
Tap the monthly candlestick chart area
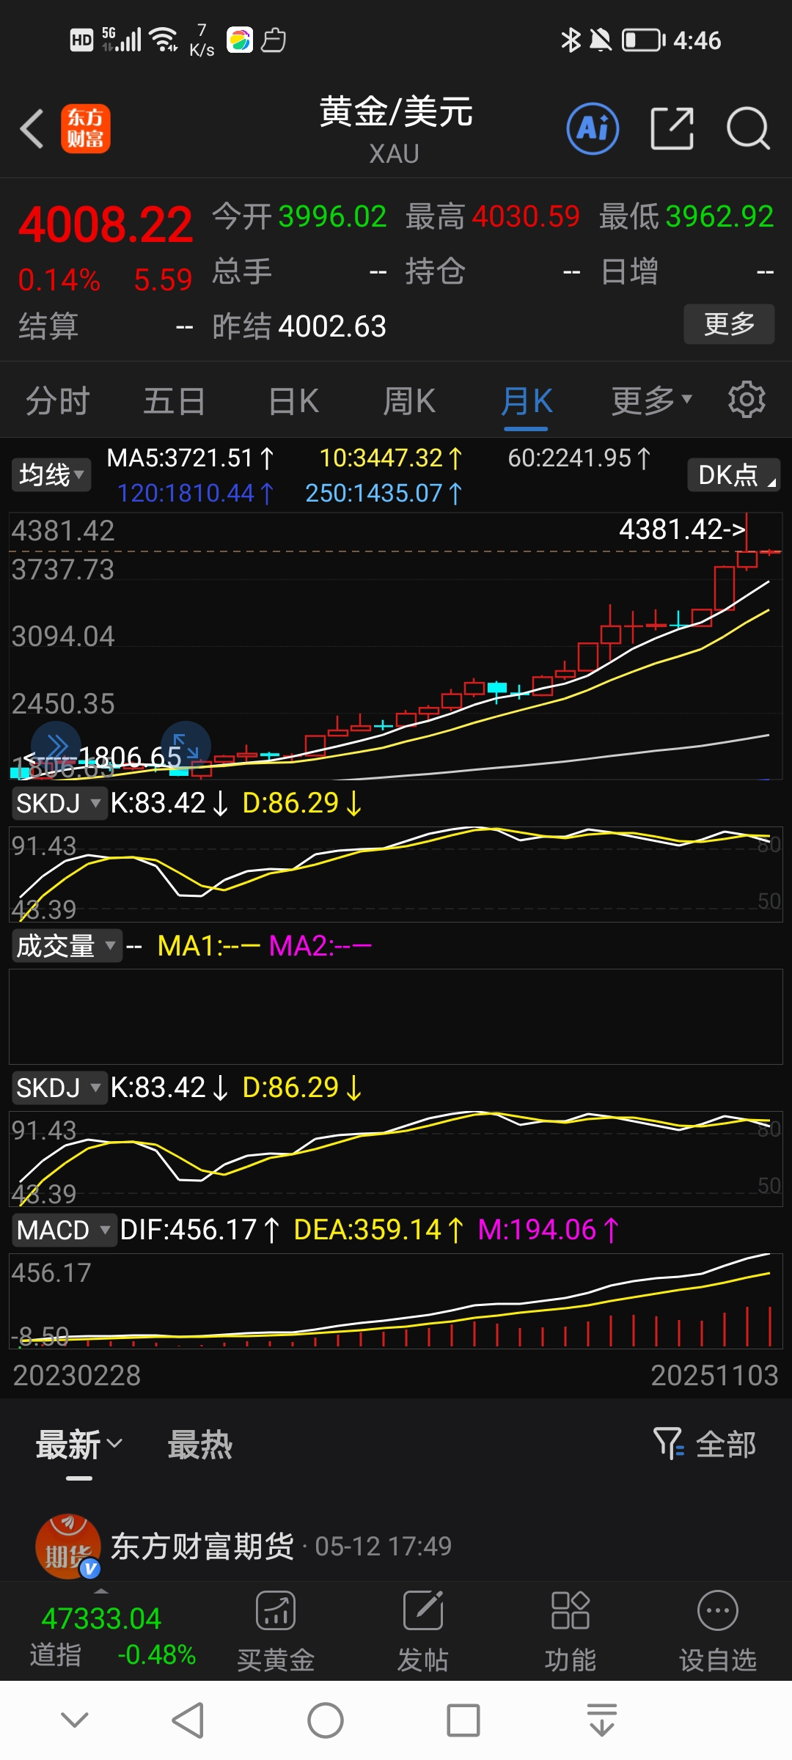[x=396, y=645]
